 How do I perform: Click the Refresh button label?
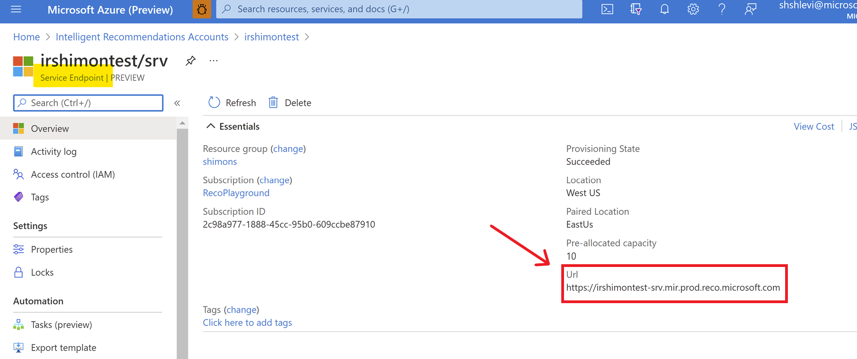pyautogui.click(x=241, y=103)
